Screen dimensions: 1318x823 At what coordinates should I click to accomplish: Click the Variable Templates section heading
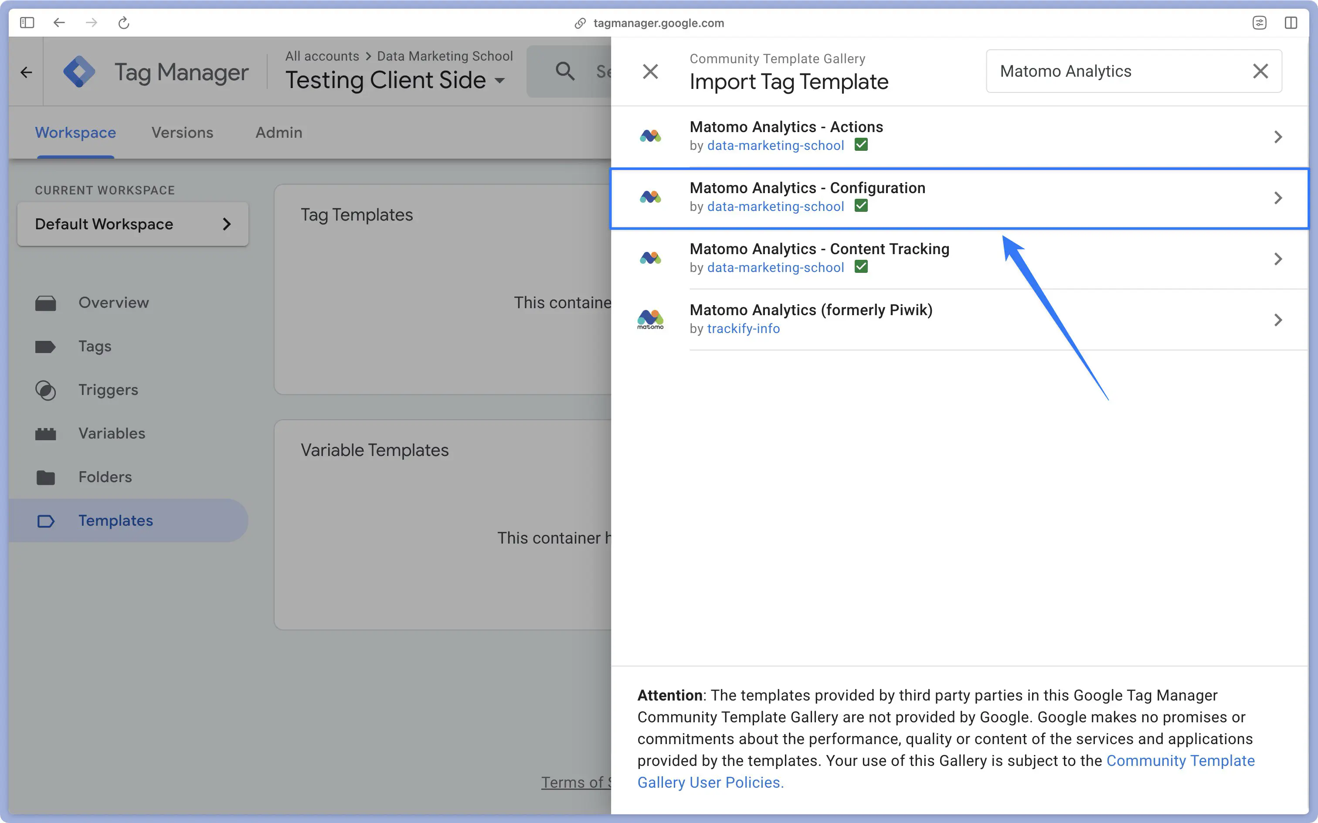(x=375, y=450)
